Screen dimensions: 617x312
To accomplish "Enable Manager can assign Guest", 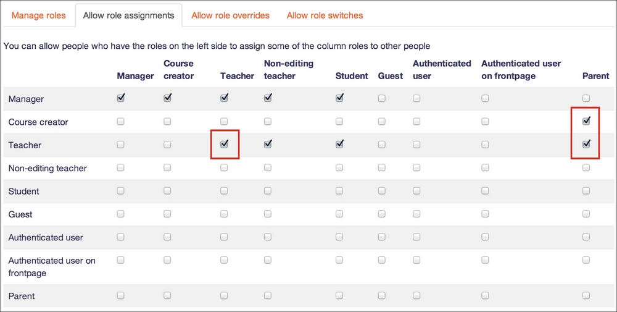I will point(382,98).
